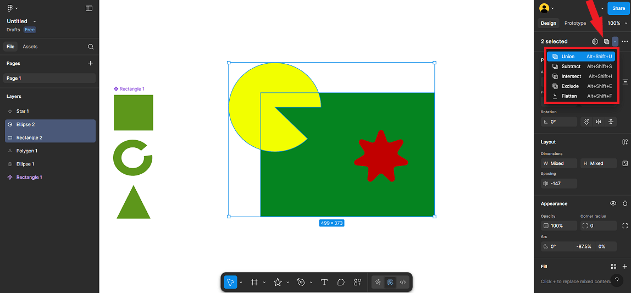The height and width of the screenshot is (293, 631).
Task: Add a new page with plus icon
Action: [91, 63]
